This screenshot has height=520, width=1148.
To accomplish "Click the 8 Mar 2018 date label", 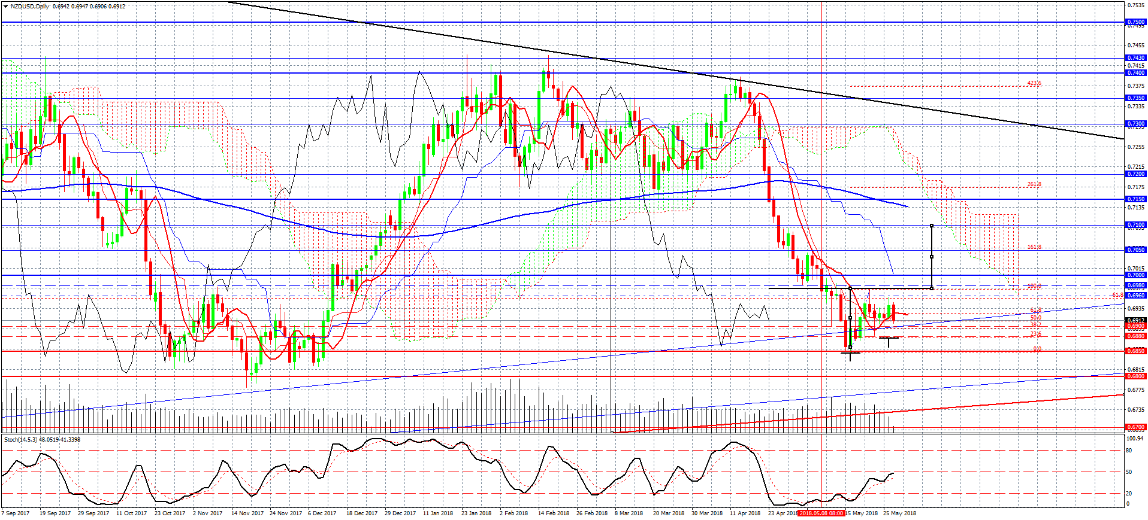I will click(629, 513).
